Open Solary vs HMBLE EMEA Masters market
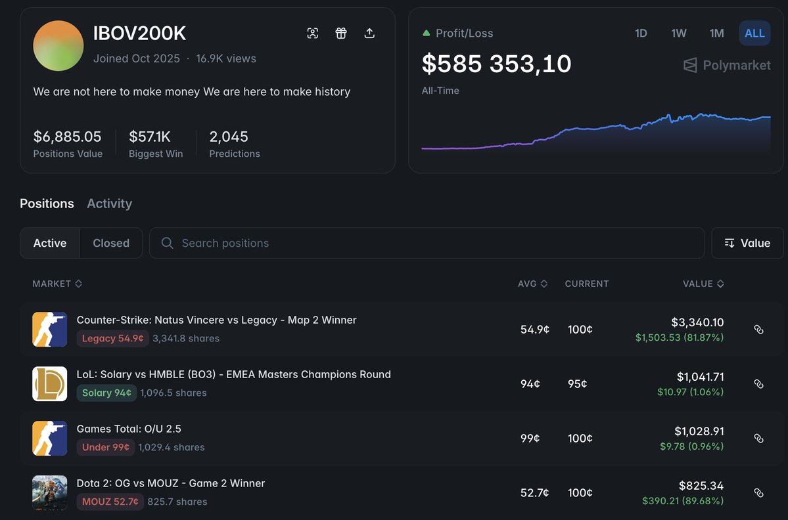 [x=234, y=374]
